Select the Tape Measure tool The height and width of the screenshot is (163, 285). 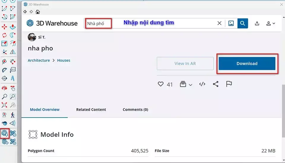click(4, 62)
